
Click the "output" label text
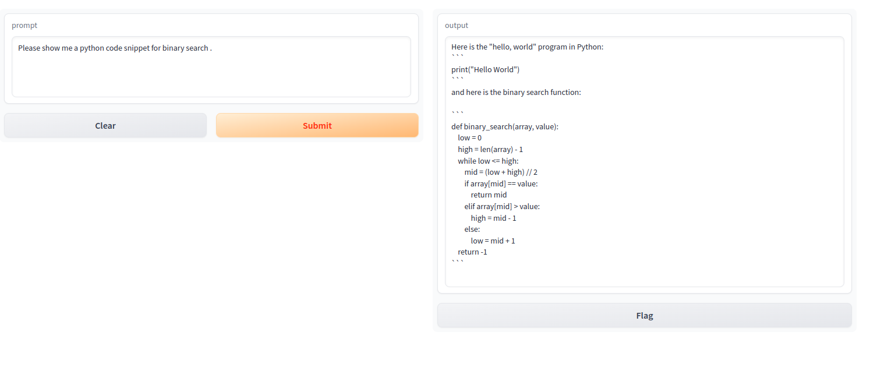[457, 25]
